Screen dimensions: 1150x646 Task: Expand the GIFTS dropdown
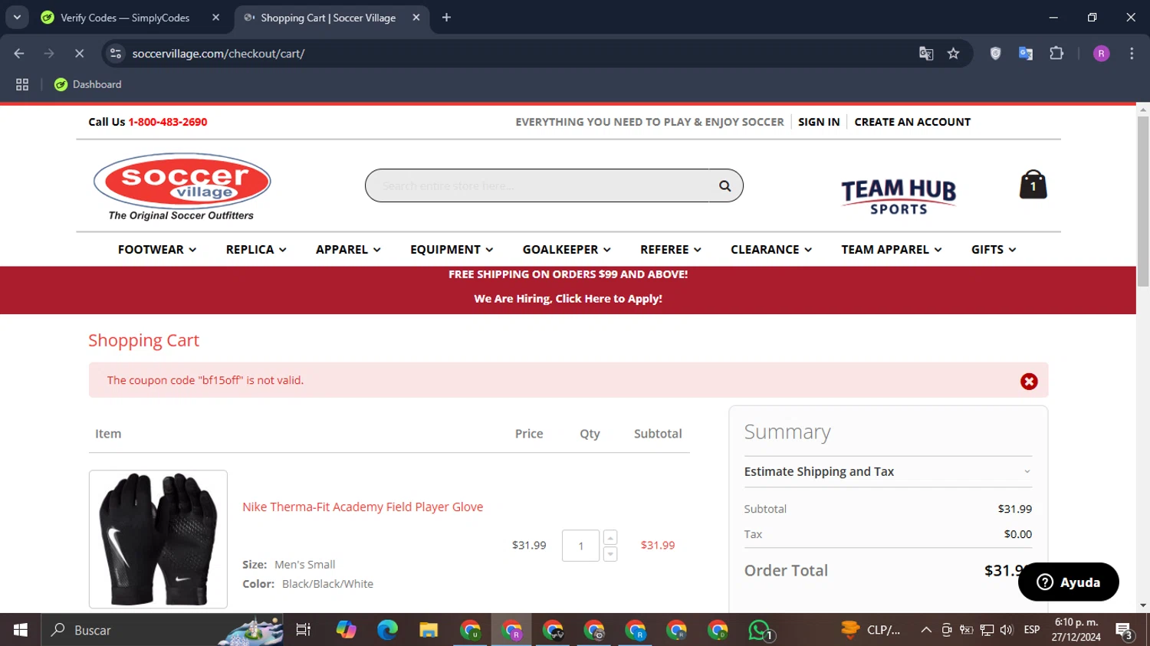(994, 250)
